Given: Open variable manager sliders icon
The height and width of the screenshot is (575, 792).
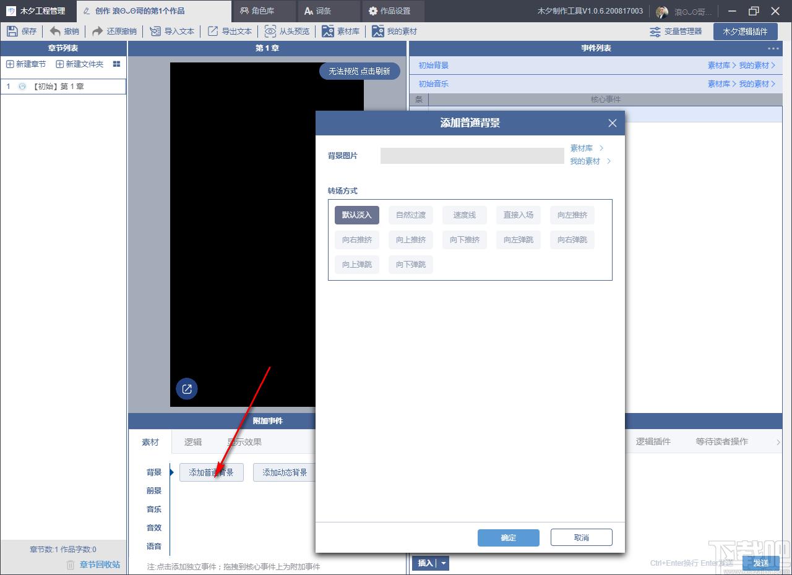Looking at the screenshot, I should pyautogui.click(x=655, y=32).
